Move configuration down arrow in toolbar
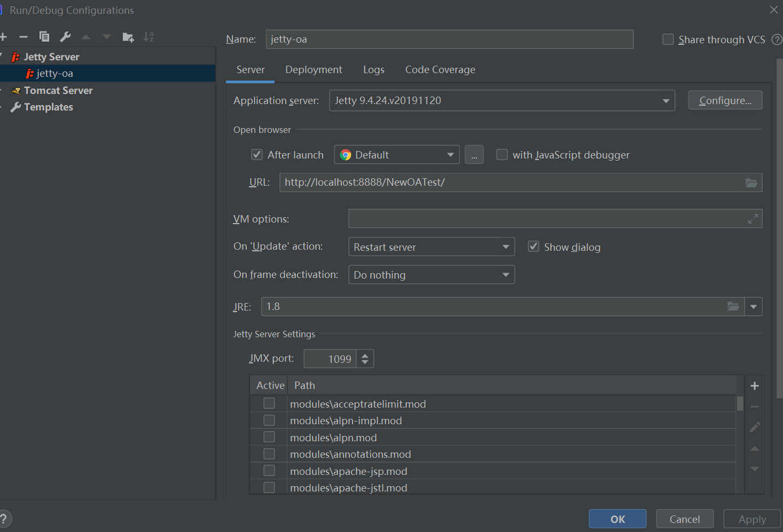The height and width of the screenshot is (532, 783). pyautogui.click(x=107, y=37)
